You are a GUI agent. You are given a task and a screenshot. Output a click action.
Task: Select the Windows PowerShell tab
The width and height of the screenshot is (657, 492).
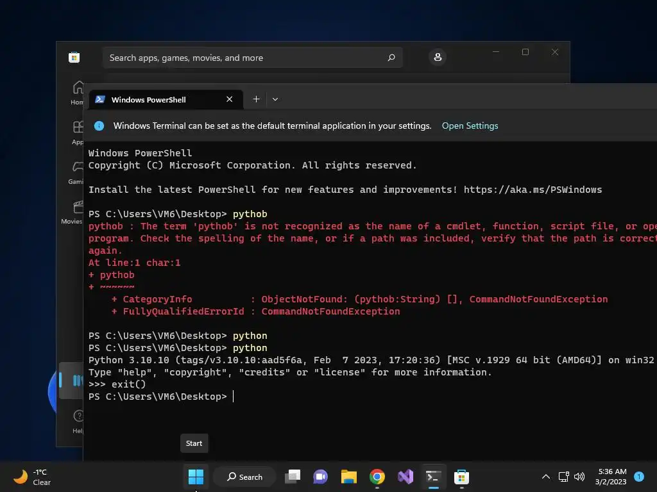[x=166, y=99]
